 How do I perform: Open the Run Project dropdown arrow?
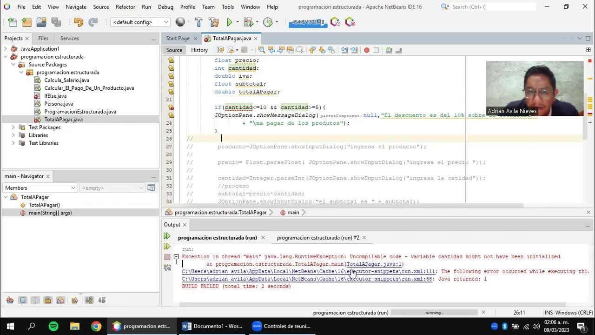237,22
